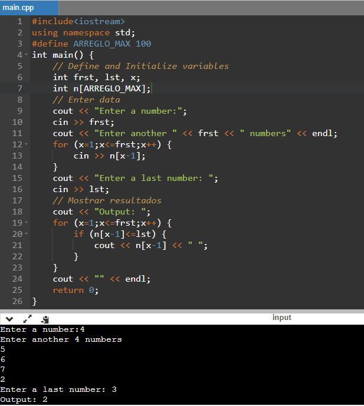Screen dimensions: 364x406
Task: Fold the main function at line 4
Action: (26, 55)
